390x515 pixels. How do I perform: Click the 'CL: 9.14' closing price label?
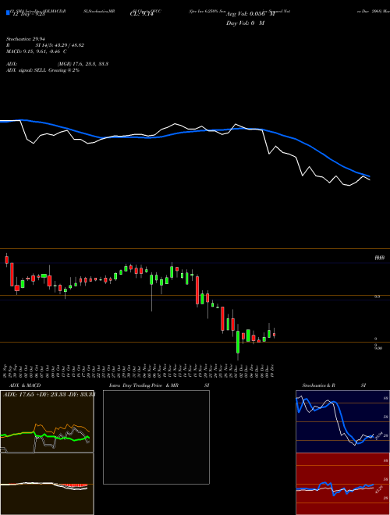coord(142,14)
